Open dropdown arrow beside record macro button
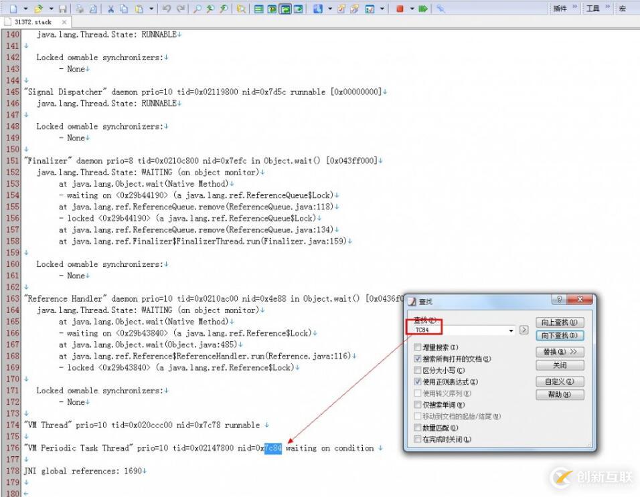Screen dimensions: 640x497 tap(412, 9)
